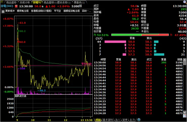Click the 成交 column header in detail list
Image resolution: width=187 pixels, height=122 pixels.
(149, 59)
